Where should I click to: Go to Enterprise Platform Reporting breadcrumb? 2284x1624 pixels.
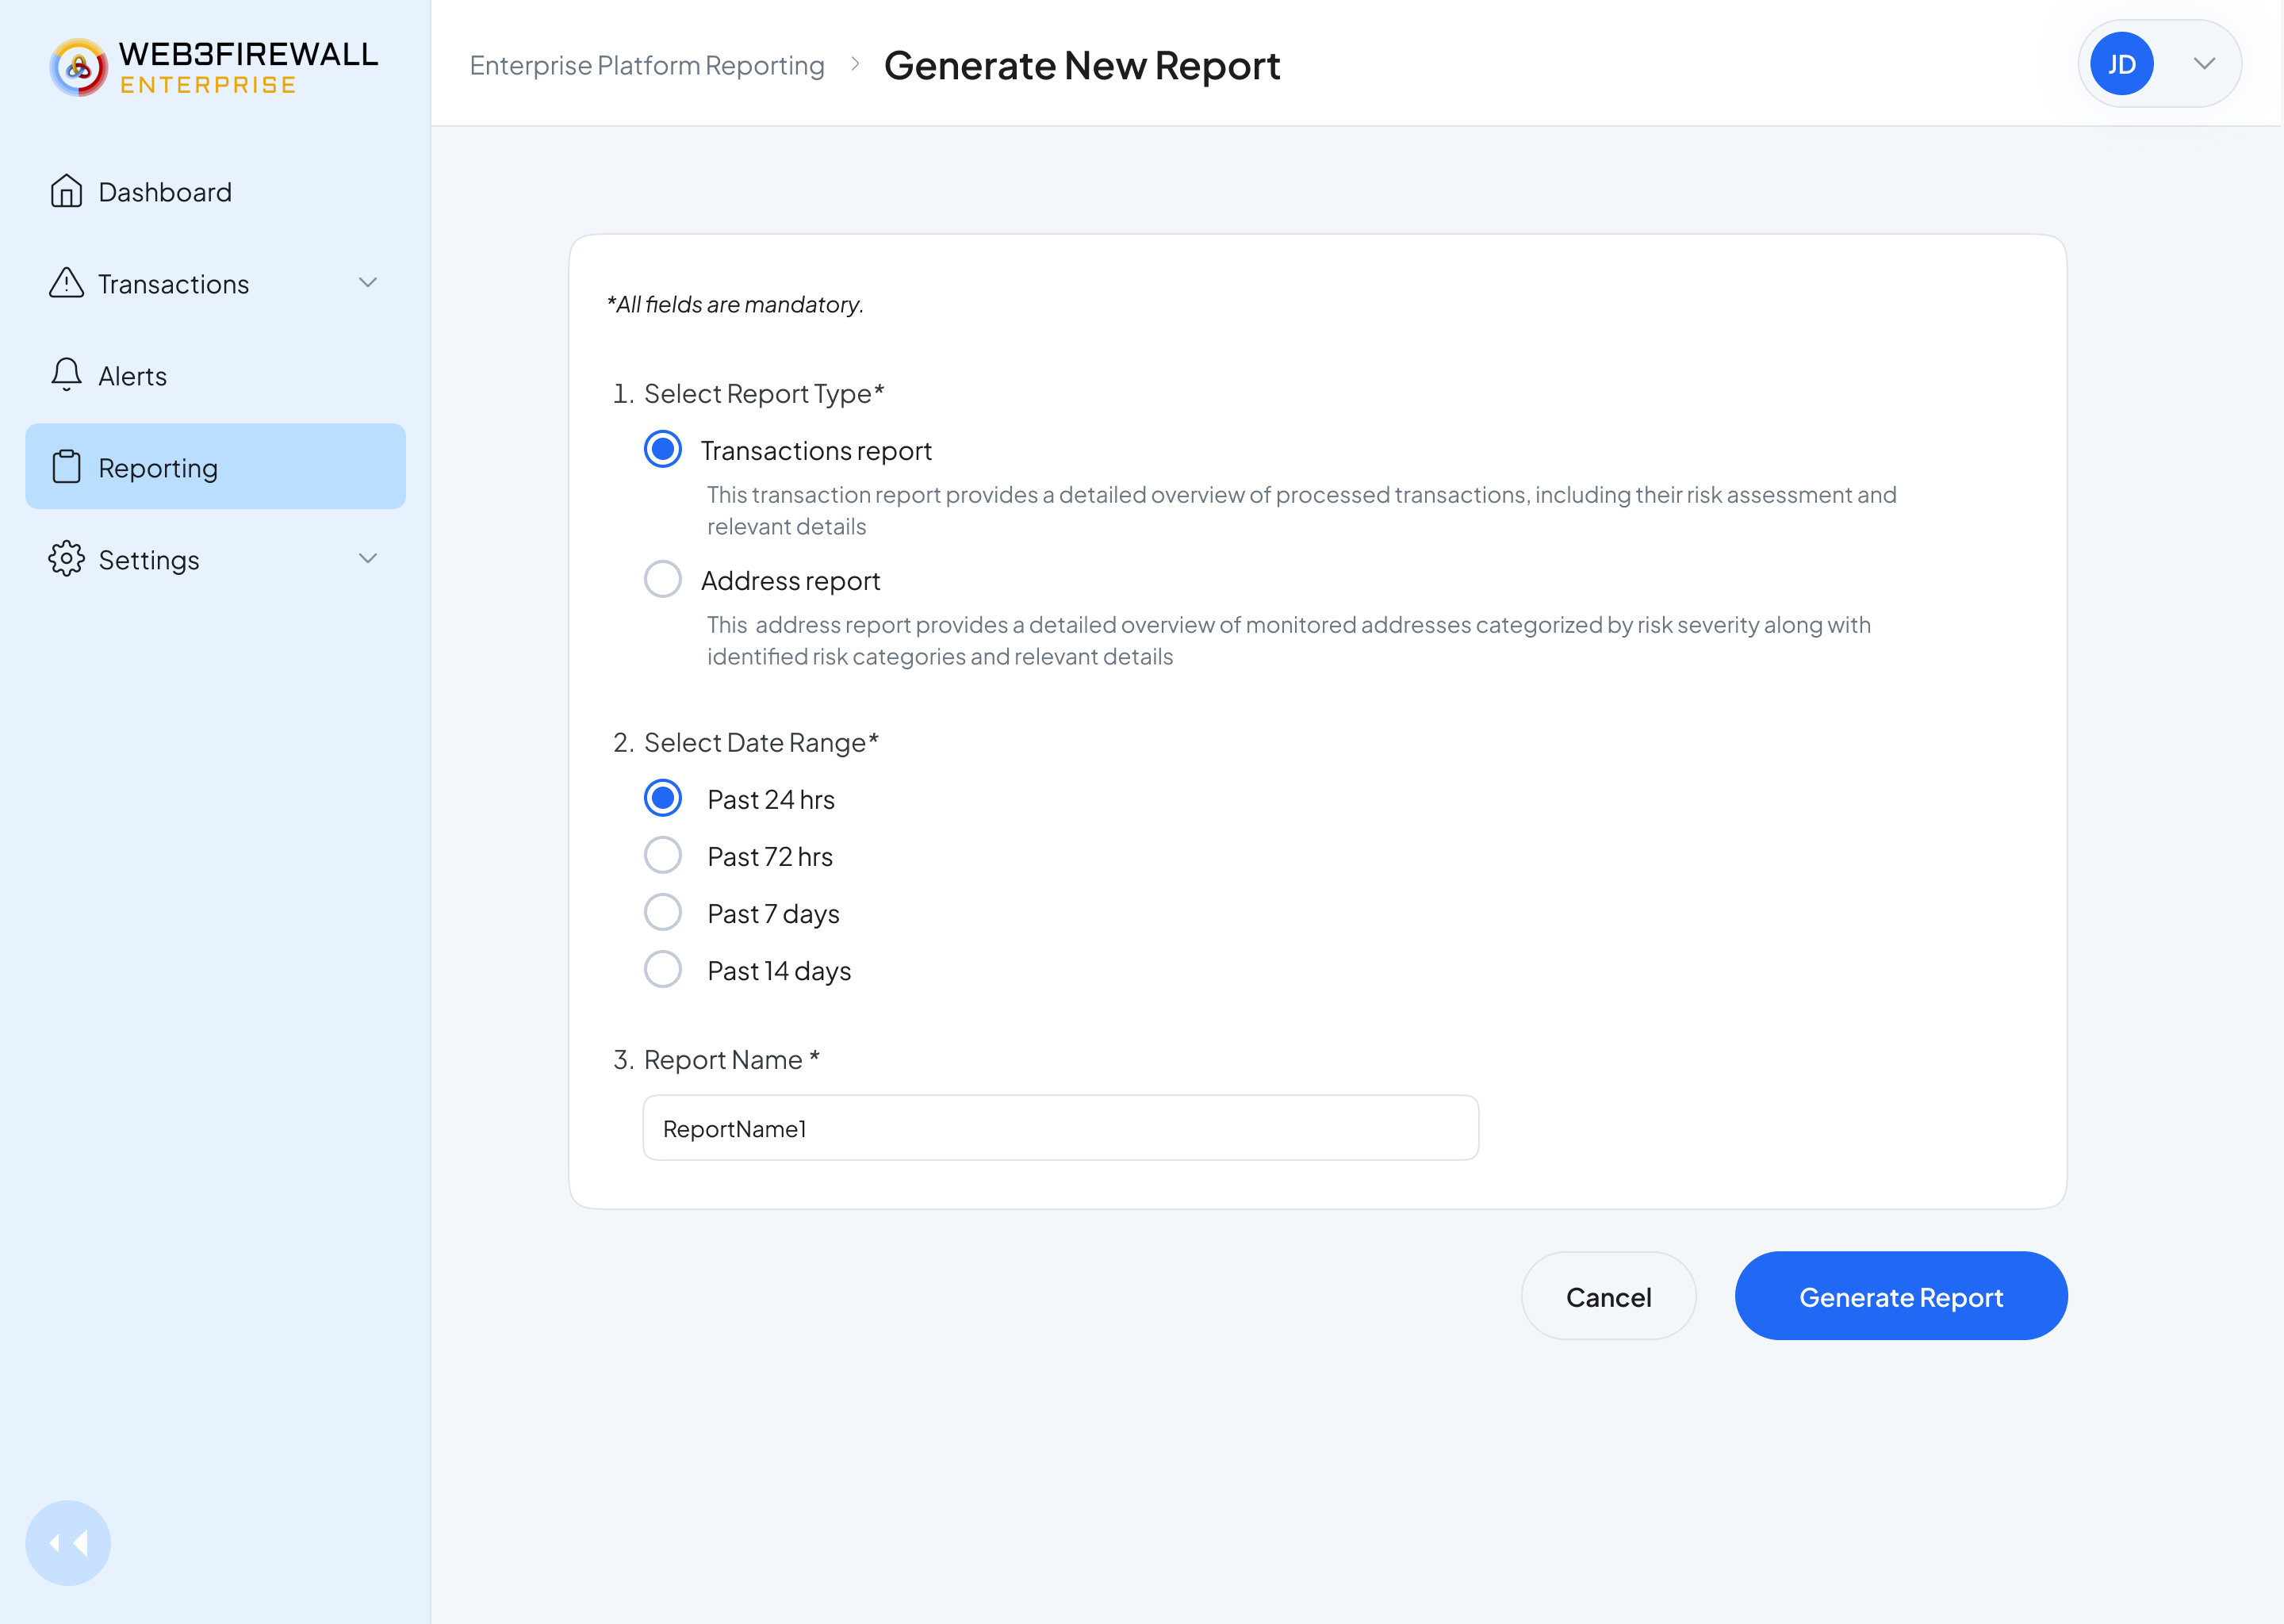coord(647,65)
